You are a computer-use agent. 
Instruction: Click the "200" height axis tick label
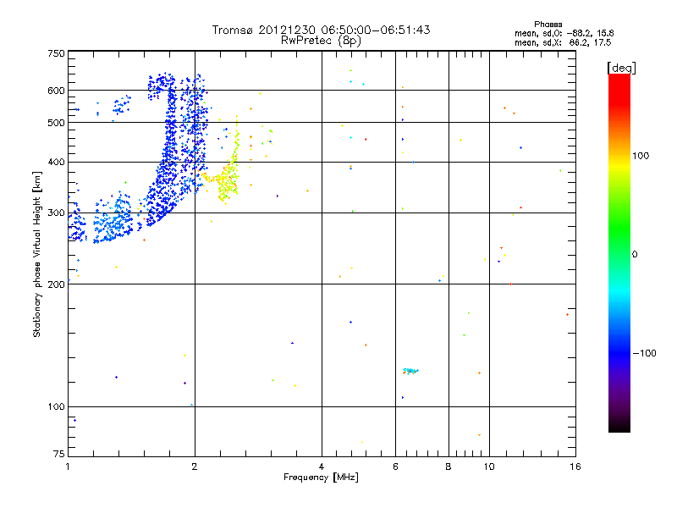coord(56,284)
